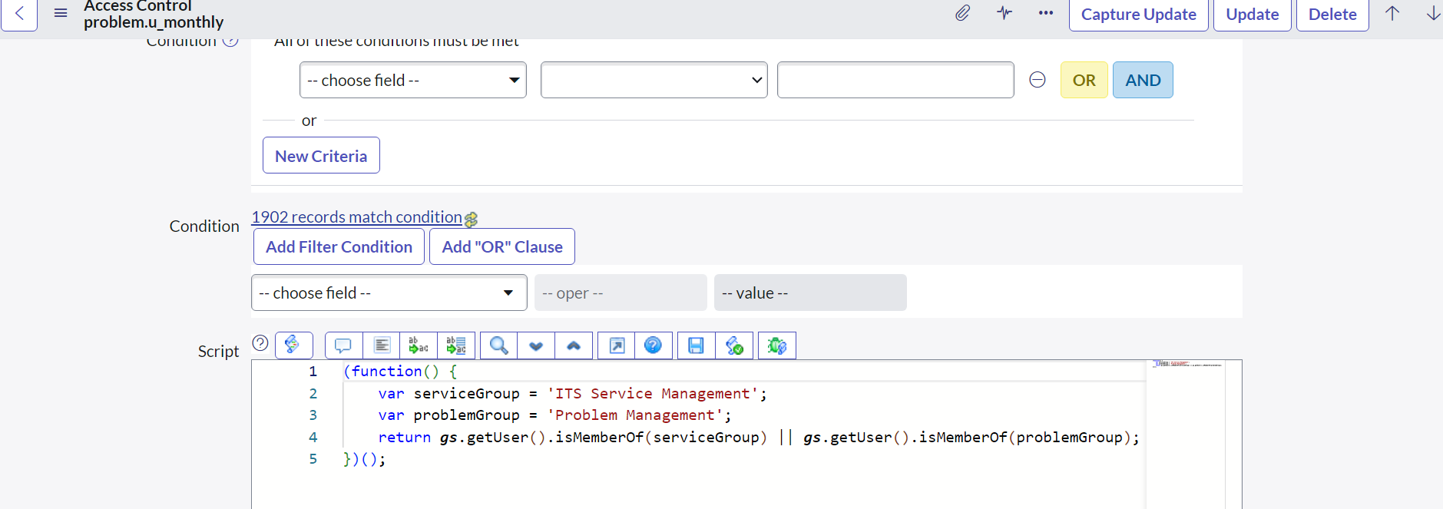Open the lower '-- choose field --' dropdown
Screen dimensions: 1443x509
pos(389,293)
